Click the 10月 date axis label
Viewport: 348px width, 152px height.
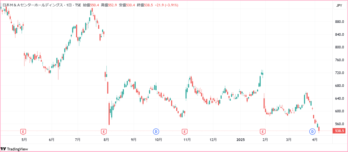pos(158,140)
